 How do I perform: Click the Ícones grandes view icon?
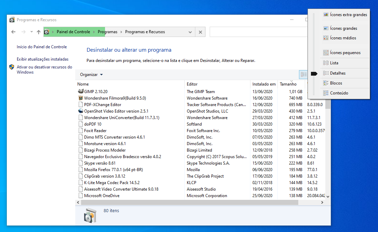tap(326, 28)
